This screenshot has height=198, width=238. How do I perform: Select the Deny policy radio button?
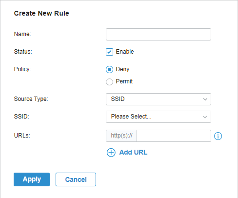[x=109, y=70]
